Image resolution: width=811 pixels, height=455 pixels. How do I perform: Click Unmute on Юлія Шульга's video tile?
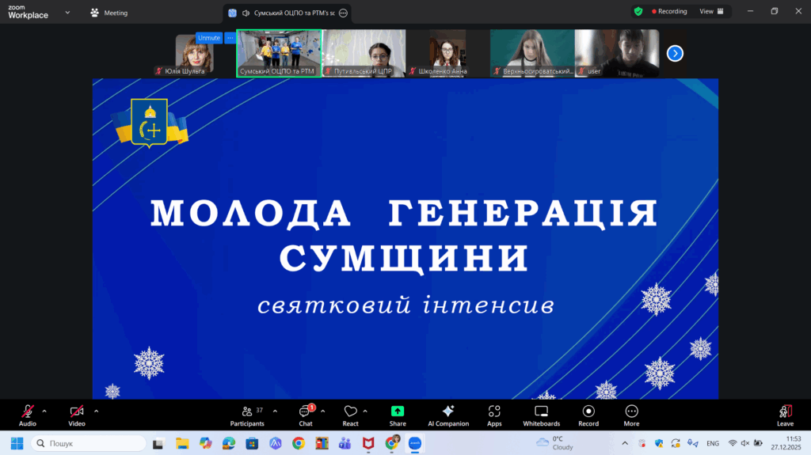click(x=209, y=38)
